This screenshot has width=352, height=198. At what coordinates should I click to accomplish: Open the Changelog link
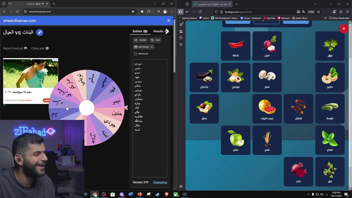point(160,182)
